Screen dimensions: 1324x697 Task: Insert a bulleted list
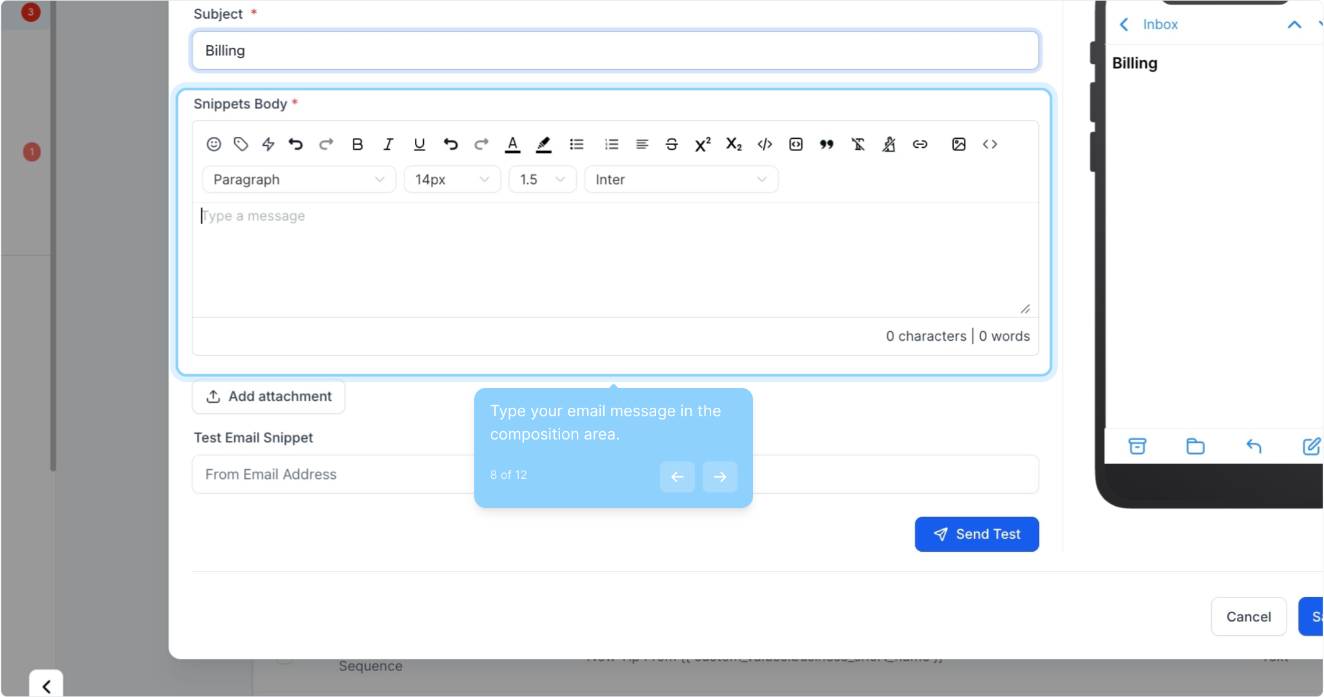(x=576, y=144)
